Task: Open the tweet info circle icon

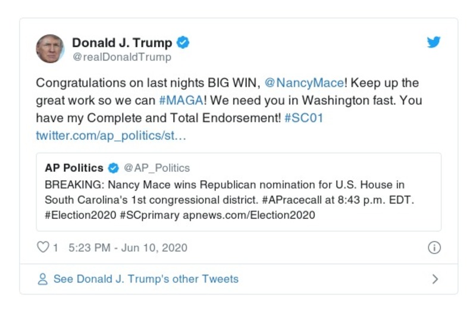Action: (x=434, y=248)
